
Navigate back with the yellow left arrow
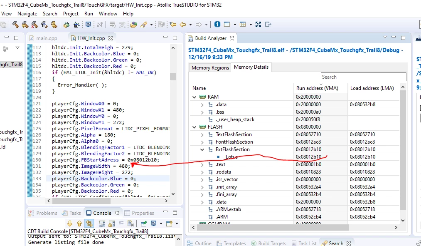click(183, 25)
